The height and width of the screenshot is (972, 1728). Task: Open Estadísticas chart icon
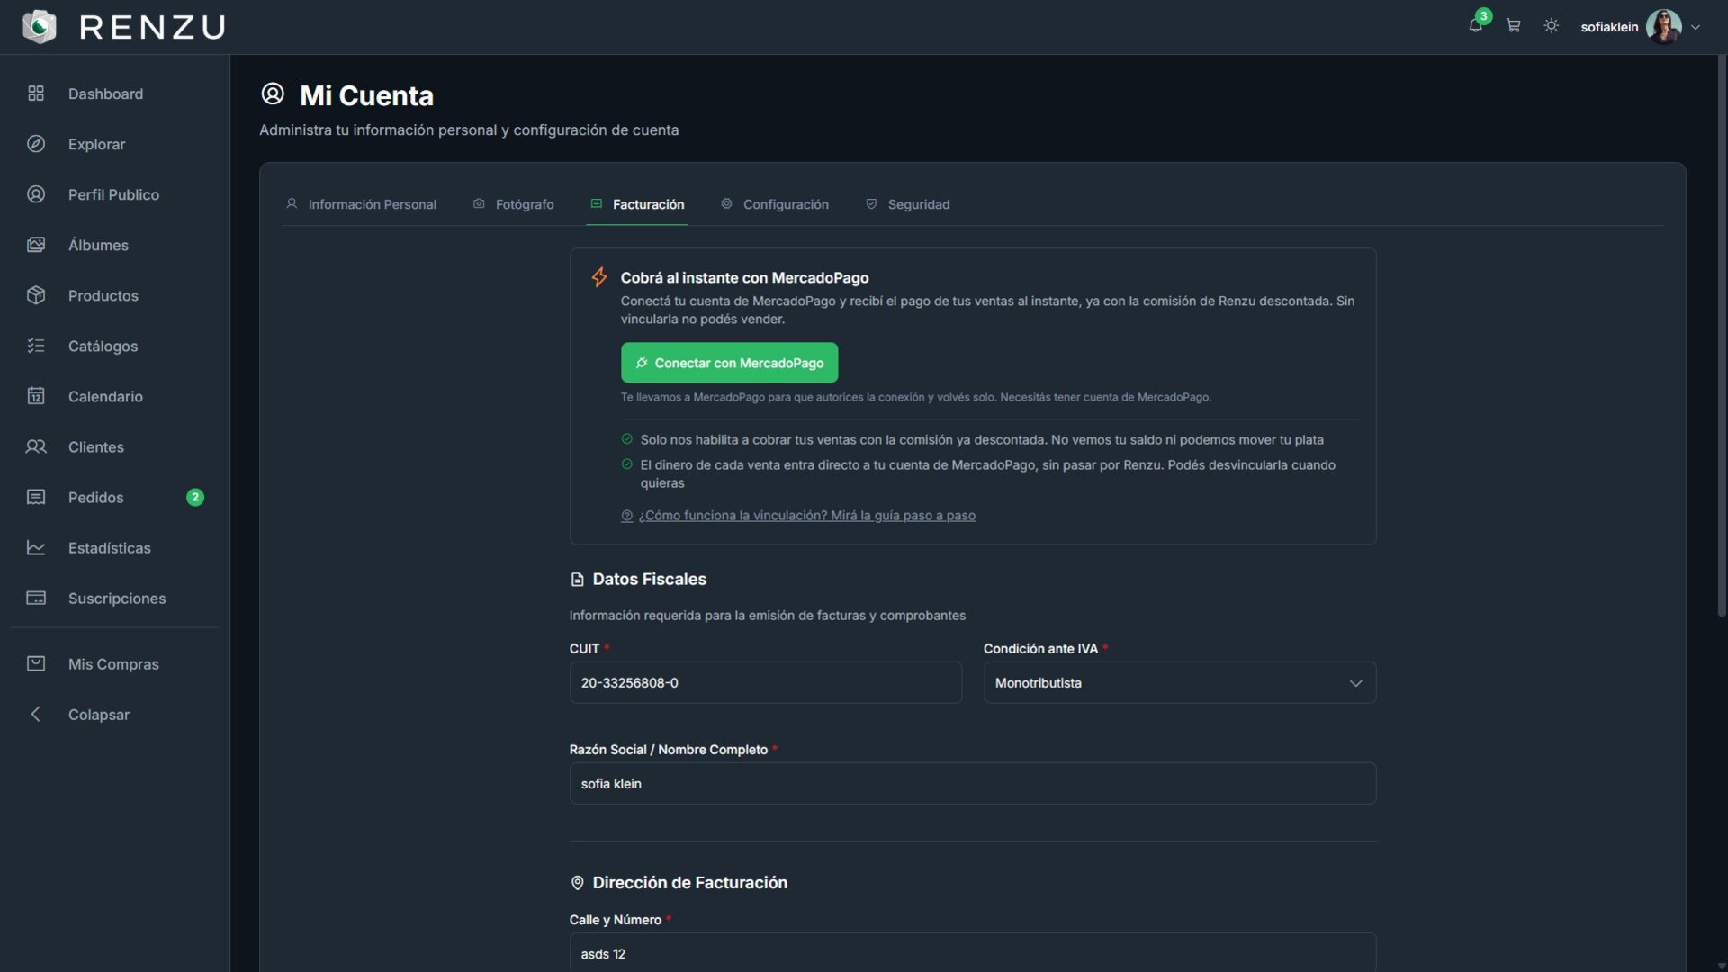click(36, 547)
